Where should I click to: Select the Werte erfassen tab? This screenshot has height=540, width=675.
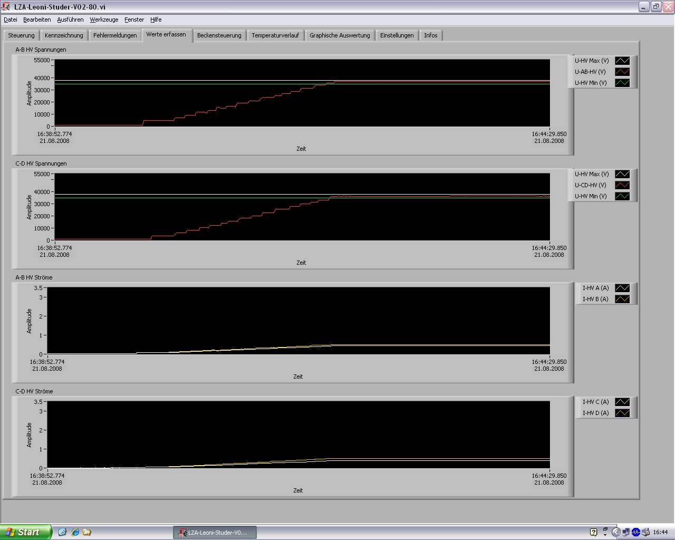coord(166,35)
